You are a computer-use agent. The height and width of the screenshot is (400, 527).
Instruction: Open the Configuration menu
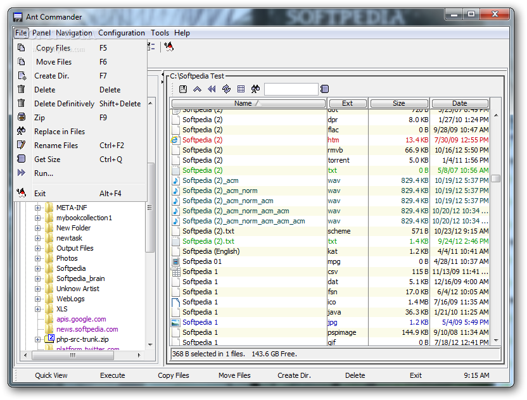[x=122, y=33]
